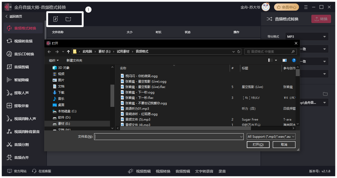337x178 pixels.
Task: Open the 提取人声 menu item
Action: [21, 93]
